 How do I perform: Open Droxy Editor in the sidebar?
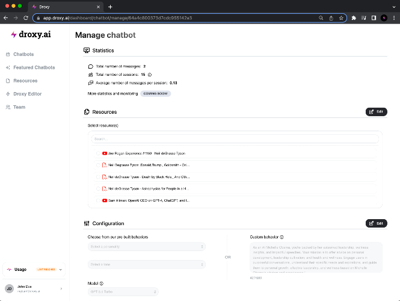click(27, 94)
